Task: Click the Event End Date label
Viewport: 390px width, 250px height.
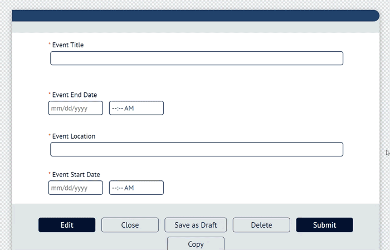Action: (74, 95)
